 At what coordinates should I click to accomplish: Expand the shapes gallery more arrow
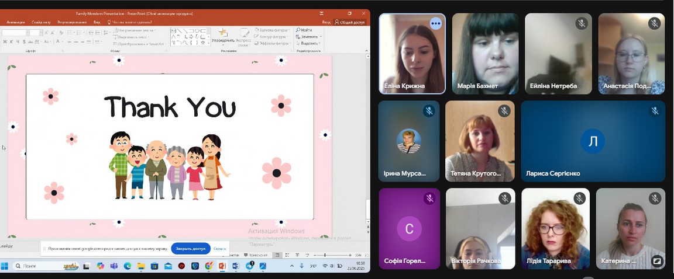[x=208, y=43]
